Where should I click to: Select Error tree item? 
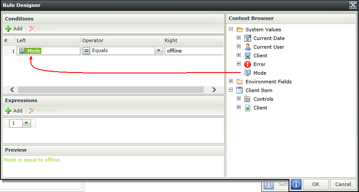pos(259,64)
